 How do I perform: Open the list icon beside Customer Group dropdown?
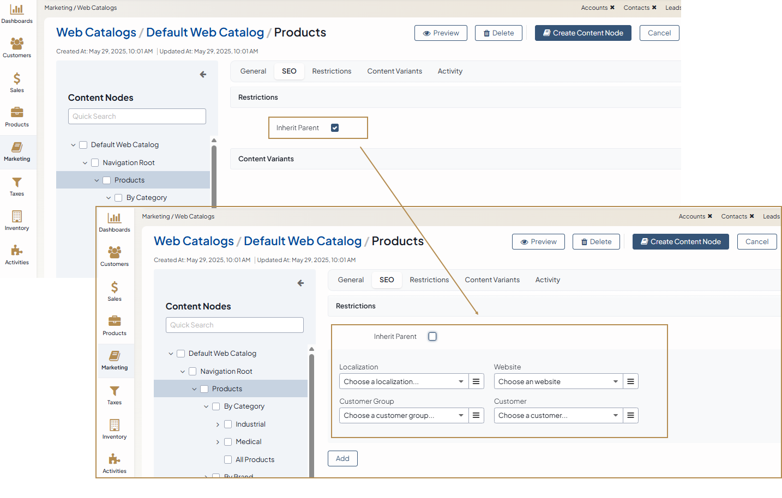pos(476,416)
